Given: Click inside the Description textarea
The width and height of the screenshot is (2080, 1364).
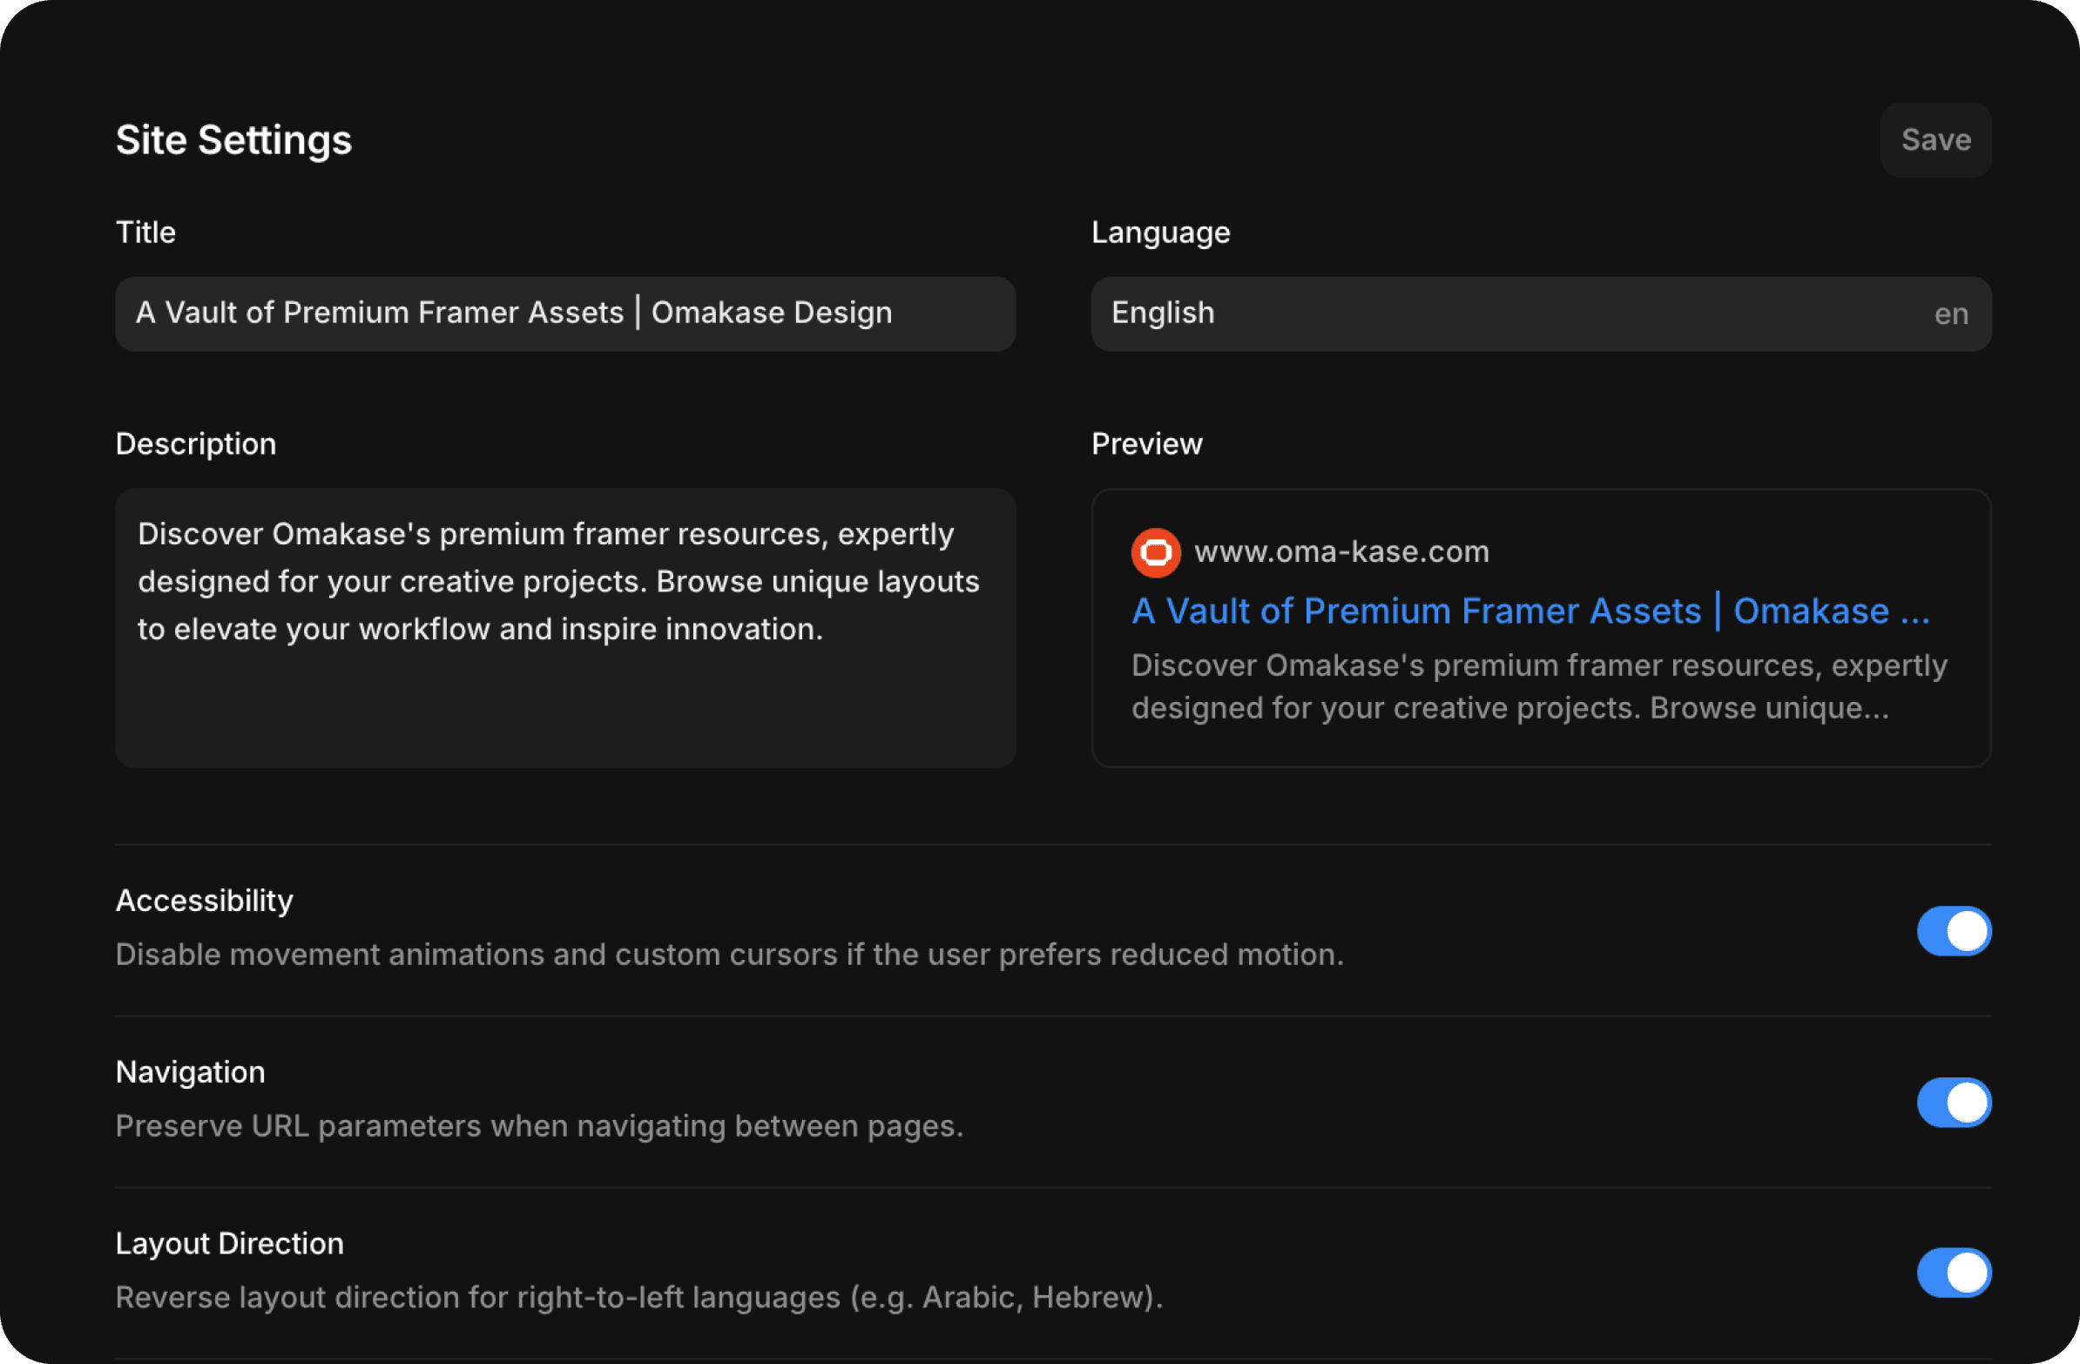Looking at the screenshot, I should (x=564, y=627).
